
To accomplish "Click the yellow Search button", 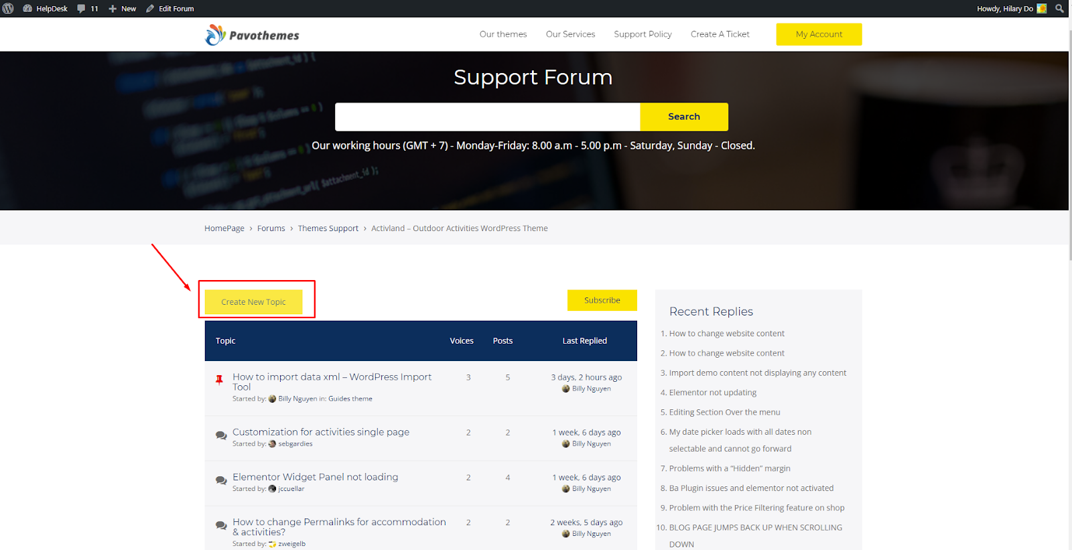I will point(684,117).
